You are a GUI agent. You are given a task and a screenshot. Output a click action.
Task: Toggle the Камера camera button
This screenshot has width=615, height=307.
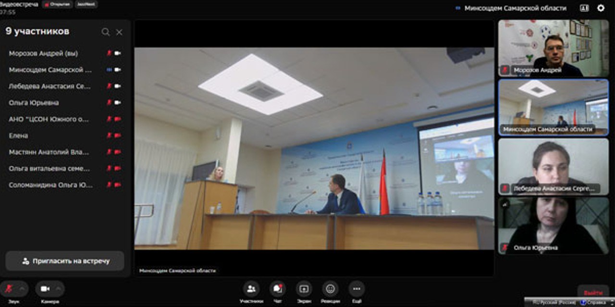[45, 289]
